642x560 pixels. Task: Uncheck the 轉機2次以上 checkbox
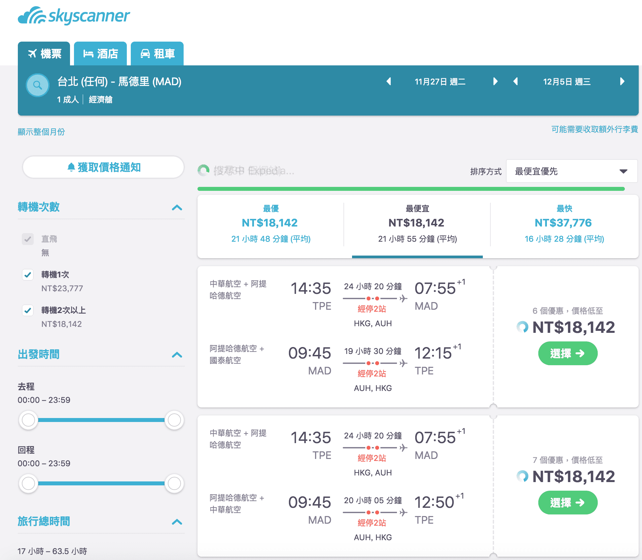tap(28, 310)
